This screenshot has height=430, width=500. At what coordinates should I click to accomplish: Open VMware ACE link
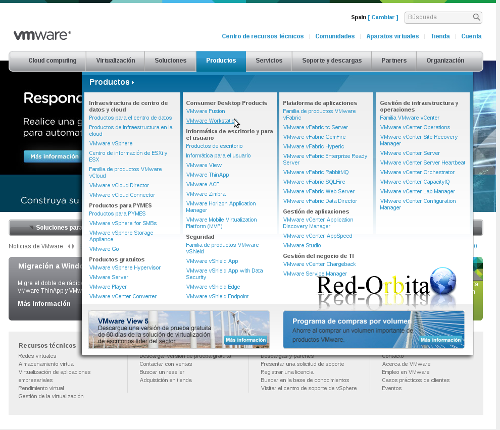[x=203, y=184]
